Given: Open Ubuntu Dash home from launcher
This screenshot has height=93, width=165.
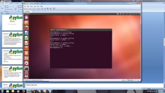Looking at the screenshot, I should click(26, 18).
